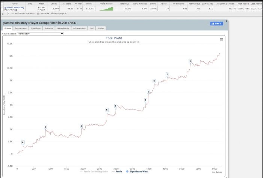The width and height of the screenshot is (263, 178).
Task: Select the $12,222 profit cell
Action: [89, 9]
